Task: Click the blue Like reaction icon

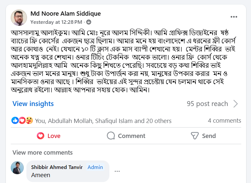Action: 15,120
